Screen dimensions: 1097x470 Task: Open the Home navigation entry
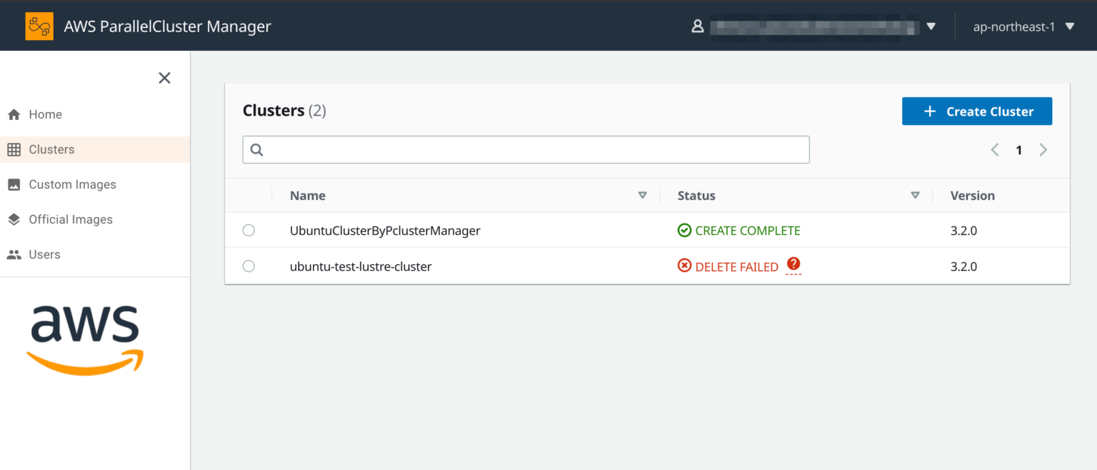pos(45,114)
